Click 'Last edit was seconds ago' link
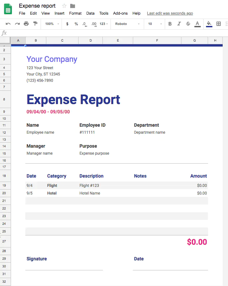 coord(170,13)
